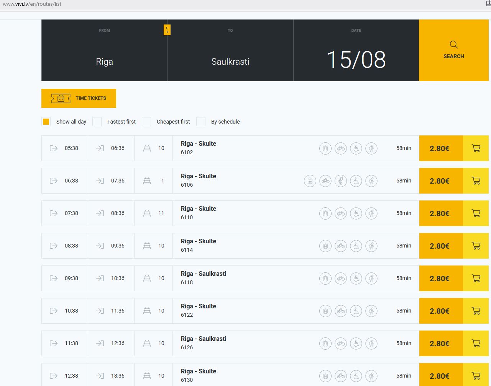Click arrival time 12:36
The width and height of the screenshot is (491, 386).
click(118, 343)
